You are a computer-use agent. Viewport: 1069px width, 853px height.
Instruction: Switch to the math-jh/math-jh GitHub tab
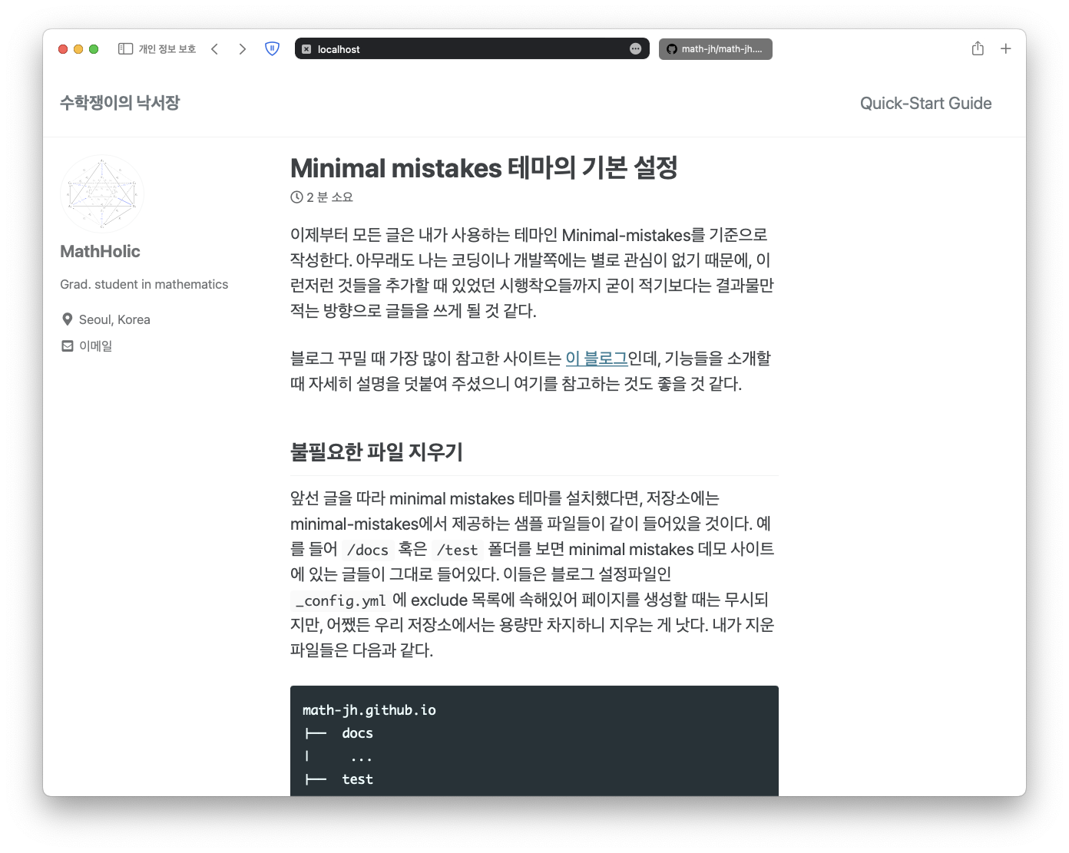tap(716, 48)
